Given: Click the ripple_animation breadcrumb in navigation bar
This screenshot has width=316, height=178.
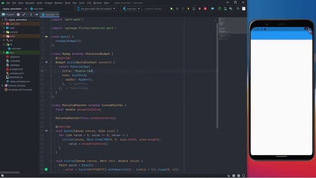Looking at the screenshot, I should 12,9.
